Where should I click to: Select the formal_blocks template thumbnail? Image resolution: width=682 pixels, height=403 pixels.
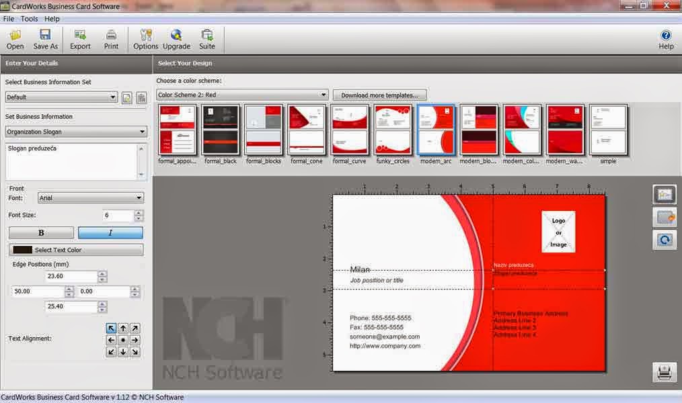(x=264, y=130)
